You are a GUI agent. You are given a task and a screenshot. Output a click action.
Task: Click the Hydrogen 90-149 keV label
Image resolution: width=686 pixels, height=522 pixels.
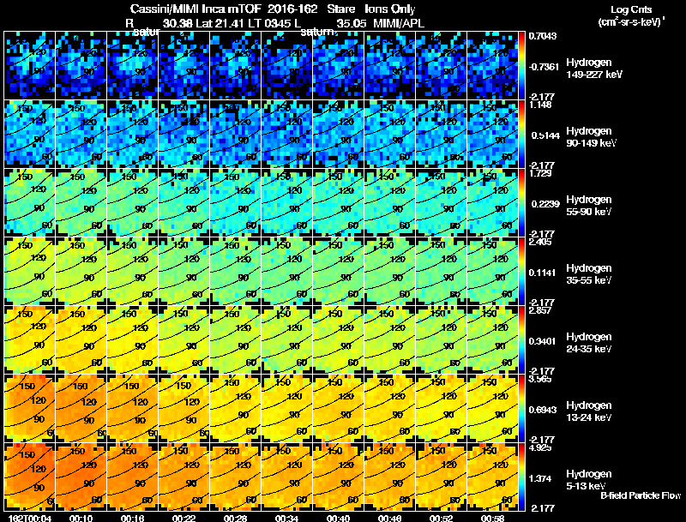tap(591, 137)
